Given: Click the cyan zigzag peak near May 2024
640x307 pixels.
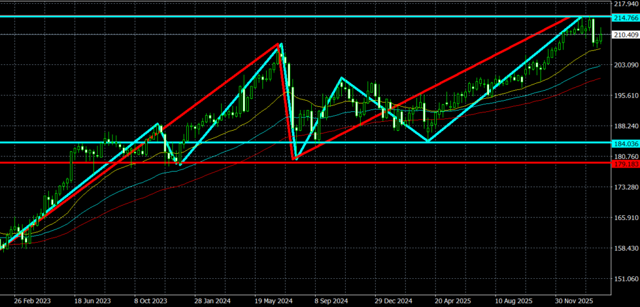Looking at the screenshot, I should pyautogui.click(x=281, y=44).
